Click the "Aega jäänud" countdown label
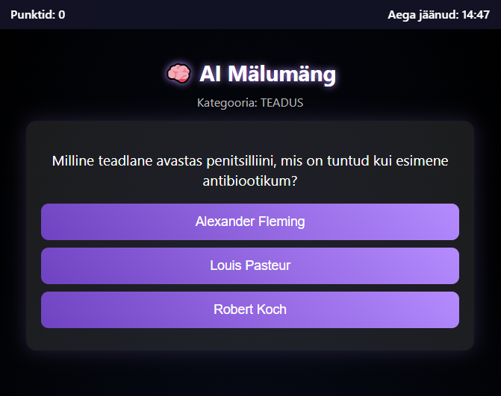Viewport: 501px width, 396px height. click(x=423, y=14)
